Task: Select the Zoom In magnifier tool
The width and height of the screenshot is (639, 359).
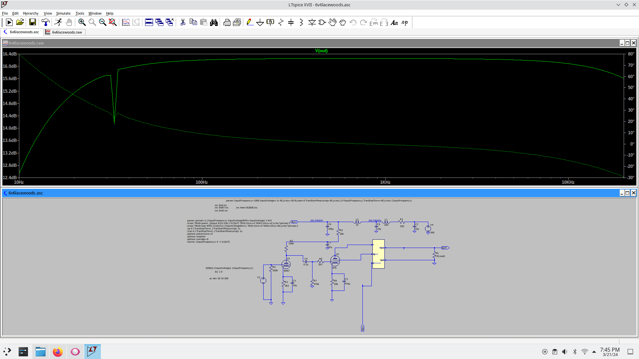Action: 82,22
